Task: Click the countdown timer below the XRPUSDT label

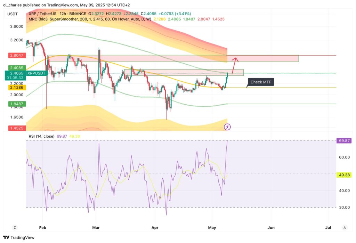Action: pyautogui.click(x=15, y=78)
